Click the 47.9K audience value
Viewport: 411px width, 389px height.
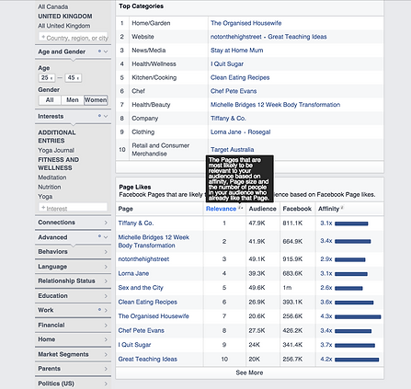[257, 223]
